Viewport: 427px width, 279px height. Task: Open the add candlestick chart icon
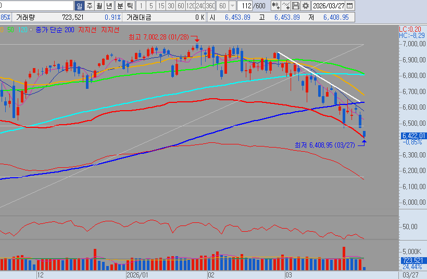pos(275,6)
